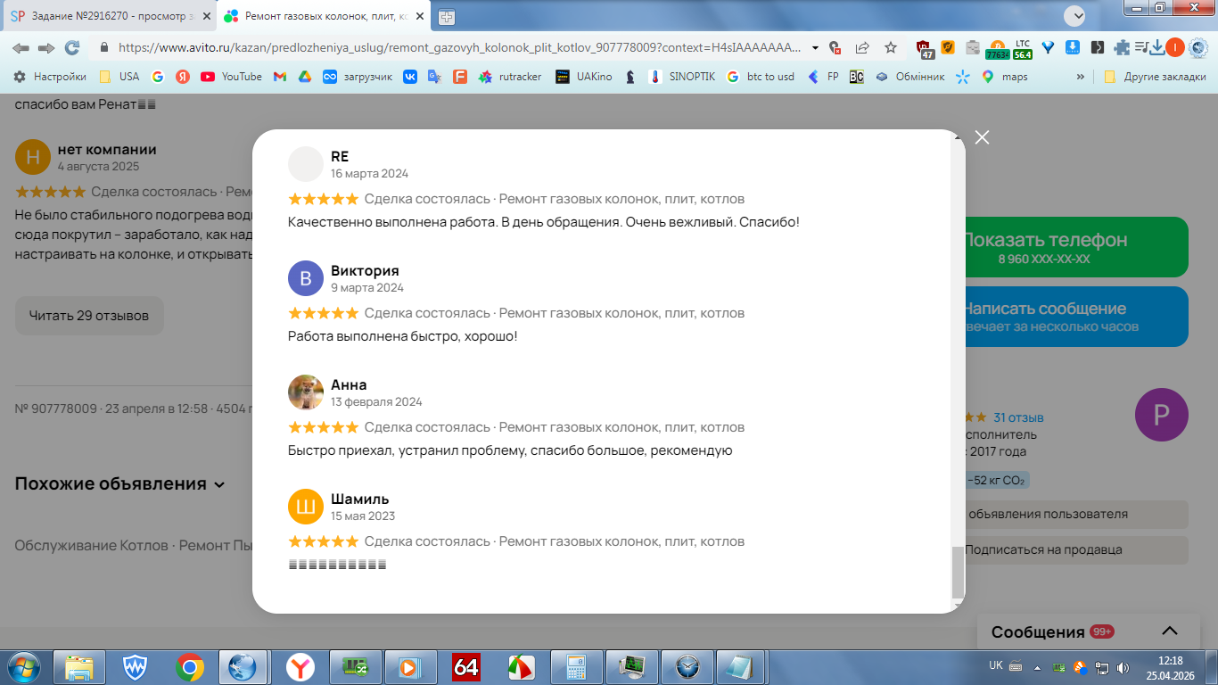Open the hidden bookmarks overflow chevron
The height and width of the screenshot is (685, 1218).
pos(1082,77)
